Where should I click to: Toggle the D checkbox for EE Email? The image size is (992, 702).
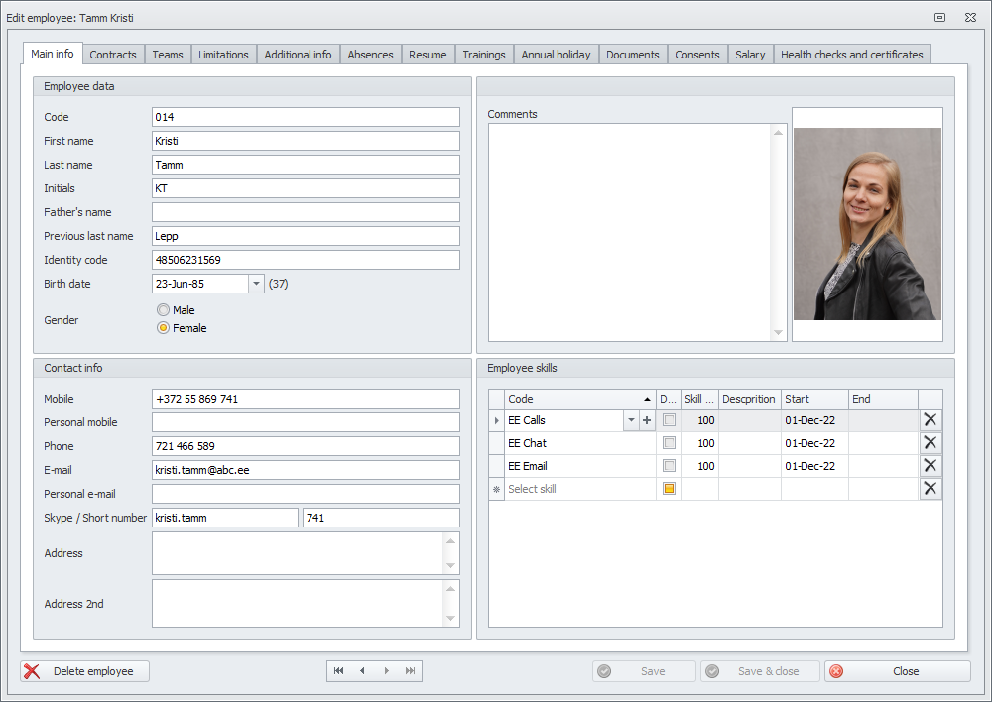click(x=669, y=465)
